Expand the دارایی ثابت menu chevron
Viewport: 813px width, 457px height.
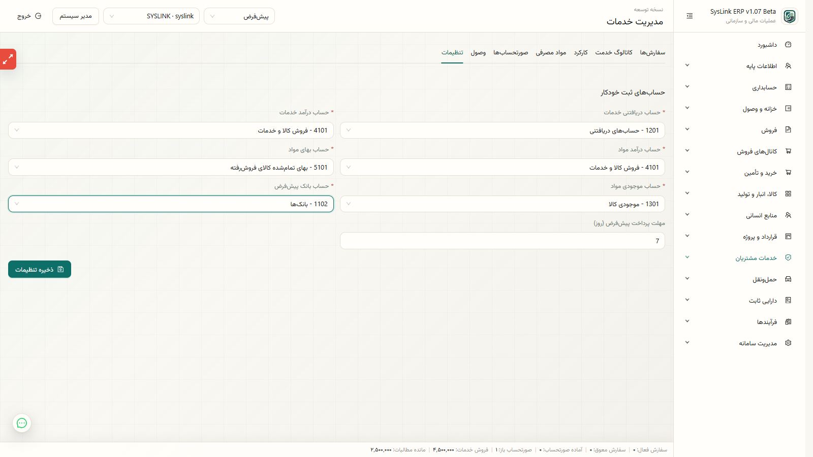pos(687,300)
